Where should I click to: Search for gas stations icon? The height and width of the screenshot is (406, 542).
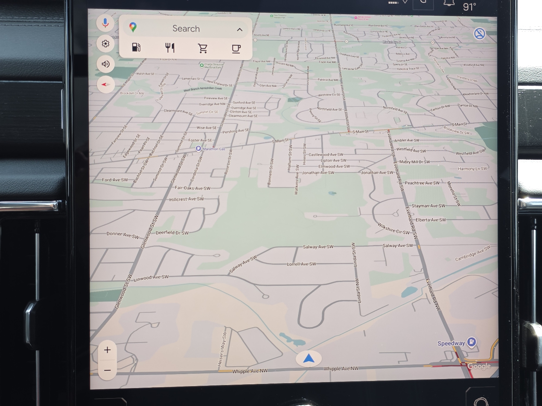pyautogui.click(x=136, y=47)
